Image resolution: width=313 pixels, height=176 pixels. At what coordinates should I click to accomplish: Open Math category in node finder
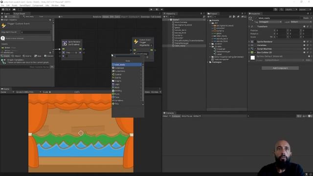point(127,88)
